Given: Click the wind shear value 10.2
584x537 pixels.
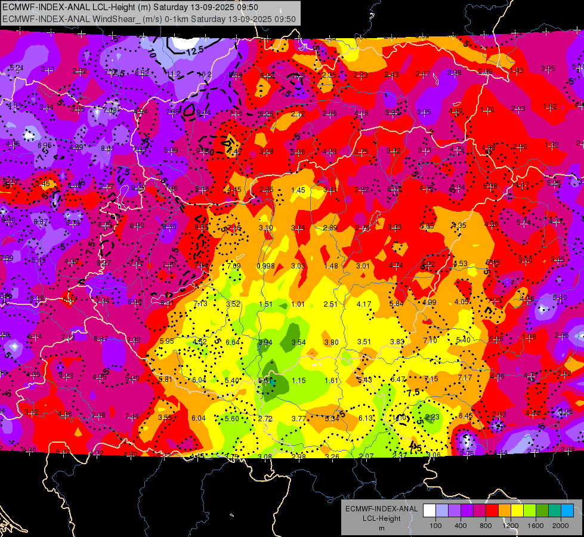Looking at the screenshot, I should tap(205, 74).
